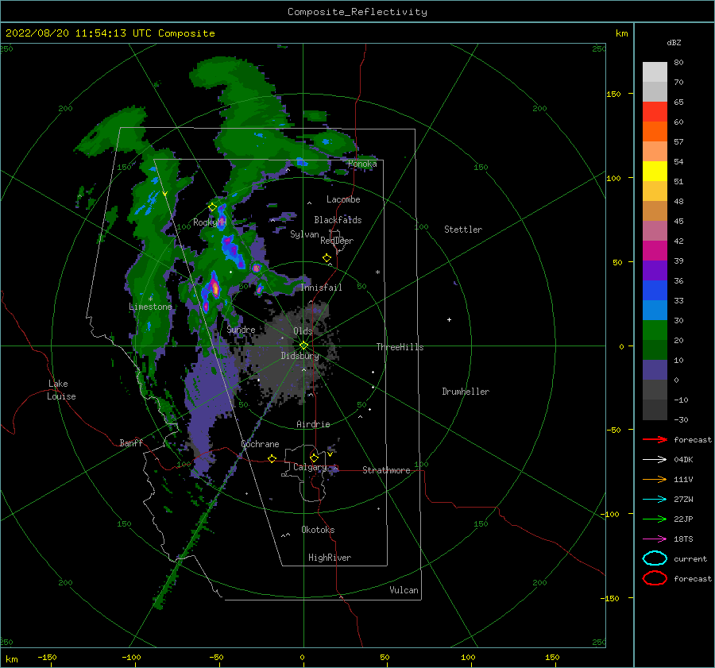The image size is (715, 668).
Task: Click the magenta 18TS arrow legend icon
Action: click(655, 539)
